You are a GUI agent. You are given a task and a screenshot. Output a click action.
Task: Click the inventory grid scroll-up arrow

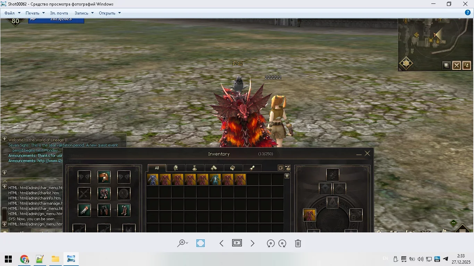tap(287, 176)
